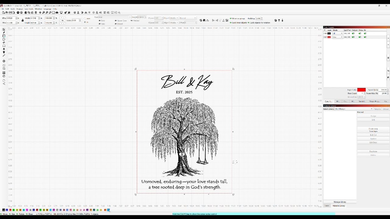Click the Open file folder icon
The width and height of the screenshot is (390, 219).
(7, 12)
